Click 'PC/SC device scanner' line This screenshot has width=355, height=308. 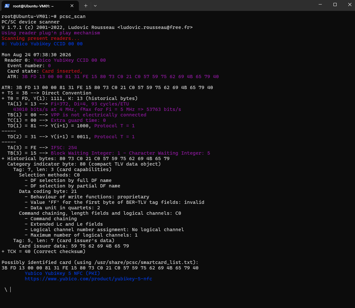(x=31, y=22)
